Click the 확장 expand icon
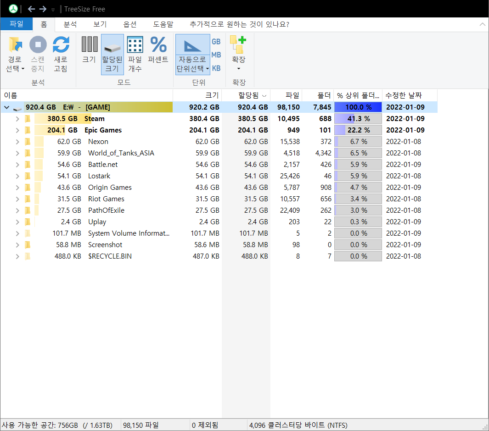The image size is (489, 431). click(x=238, y=44)
